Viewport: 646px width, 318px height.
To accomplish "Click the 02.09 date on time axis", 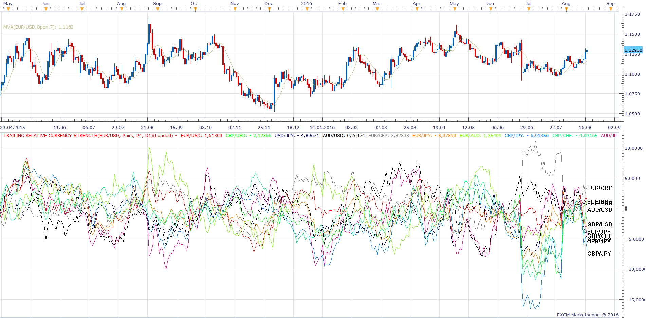I will coord(614,128).
